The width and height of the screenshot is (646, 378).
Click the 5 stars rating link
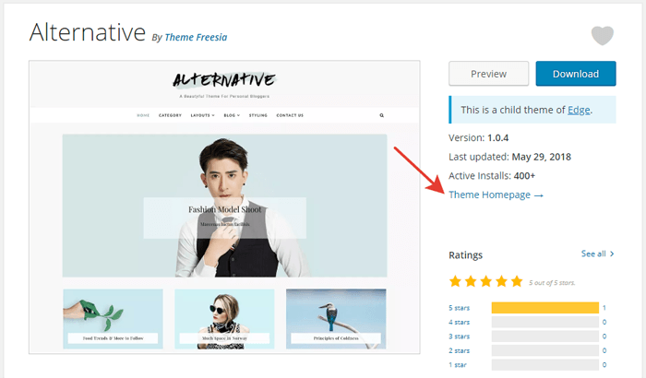459,308
